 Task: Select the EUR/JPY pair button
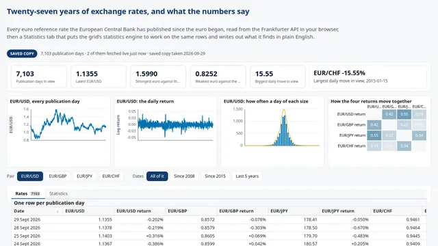click(x=85, y=176)
